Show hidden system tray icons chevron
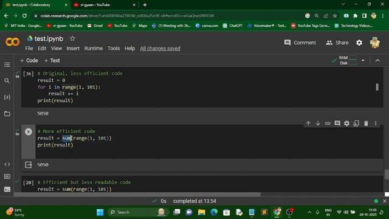This screenshot has height=219, width=389. click(309, 212)
